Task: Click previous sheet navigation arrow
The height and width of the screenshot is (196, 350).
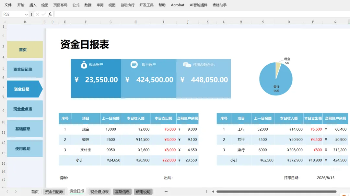Action: (x=7, y=191)
